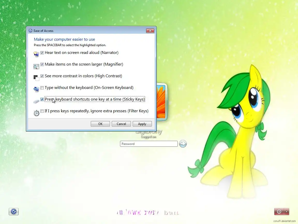Click the On-Screen Keyboard icon
Image resolution: width=298 pixels, height=224 pixels.
(36, 89)
